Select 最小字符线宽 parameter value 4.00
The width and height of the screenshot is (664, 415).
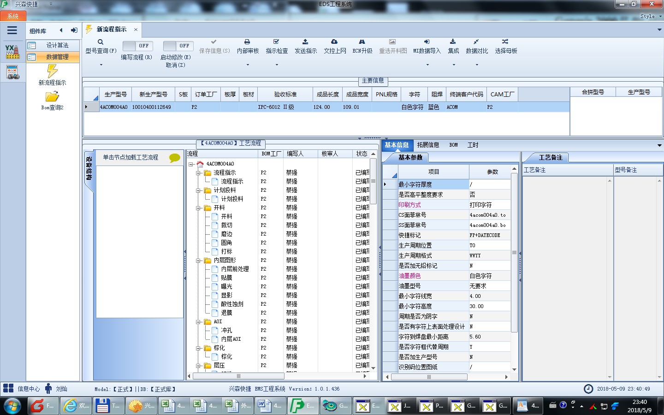tap(489, 296)
